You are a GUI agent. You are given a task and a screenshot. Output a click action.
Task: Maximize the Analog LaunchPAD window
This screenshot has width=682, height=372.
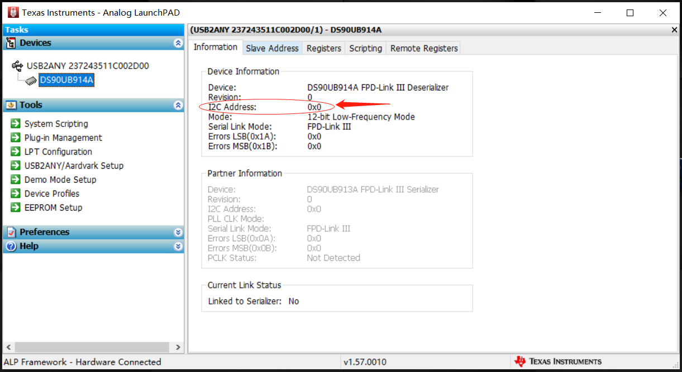[x=630, y=13]
